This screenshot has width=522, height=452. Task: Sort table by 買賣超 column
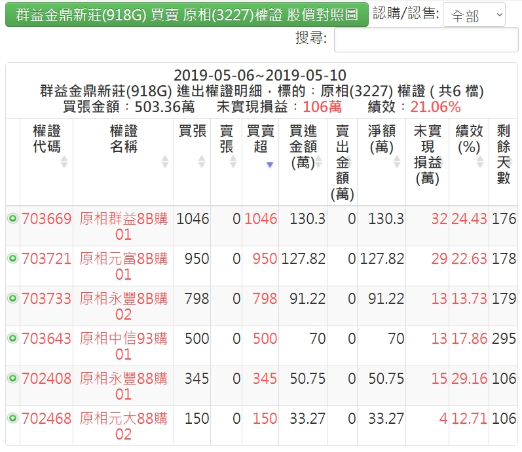tap(260, 139)
